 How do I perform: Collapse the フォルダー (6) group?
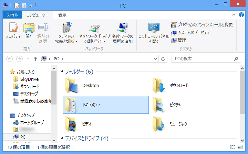click(x=62, y=71)
